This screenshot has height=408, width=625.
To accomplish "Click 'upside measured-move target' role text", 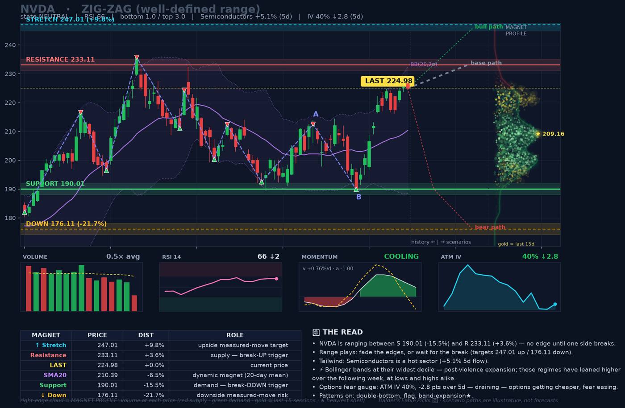I will coord(243,345).
